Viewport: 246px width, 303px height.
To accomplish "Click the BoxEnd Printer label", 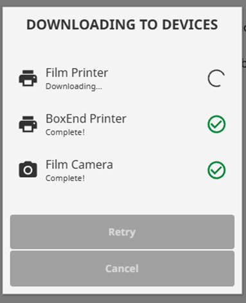I will [86, 119].
